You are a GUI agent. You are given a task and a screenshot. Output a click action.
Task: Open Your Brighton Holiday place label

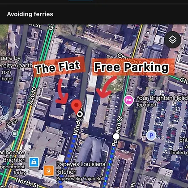coord(162,98)
